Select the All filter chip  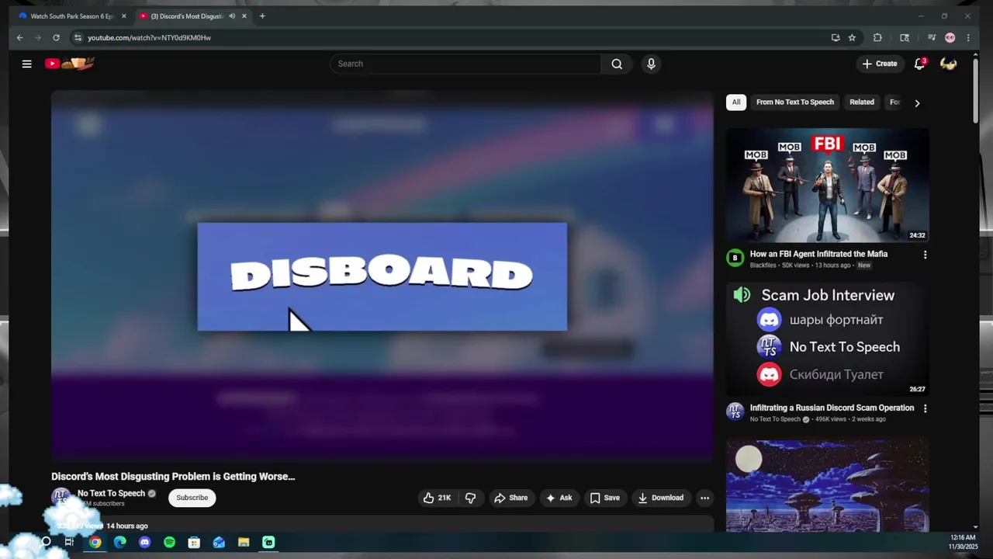pos(736,102)
